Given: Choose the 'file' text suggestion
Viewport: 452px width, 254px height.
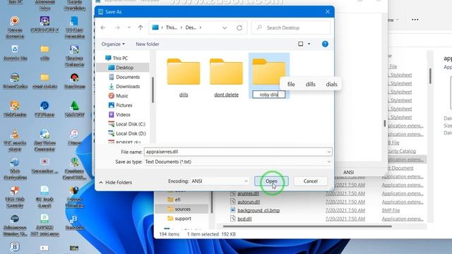Looking at the screenshot, I should 291,85.
